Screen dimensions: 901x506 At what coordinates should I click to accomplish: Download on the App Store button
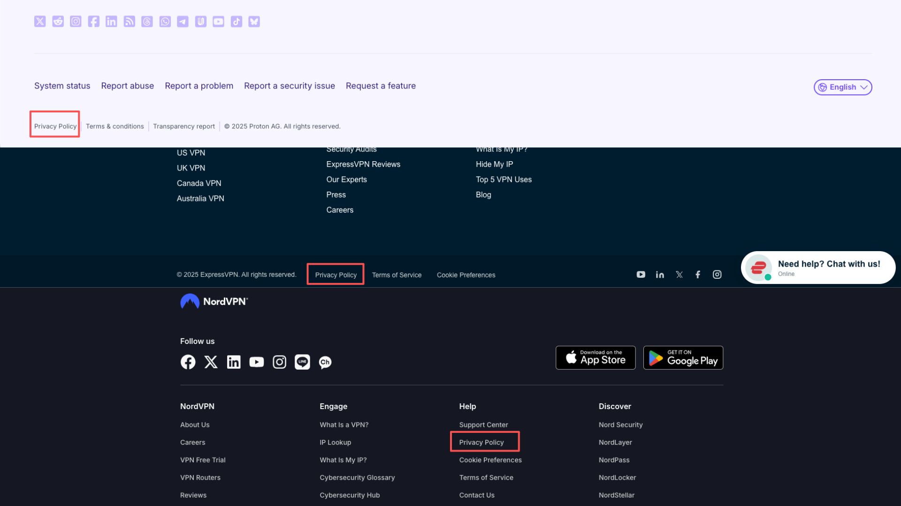(595, 358)
